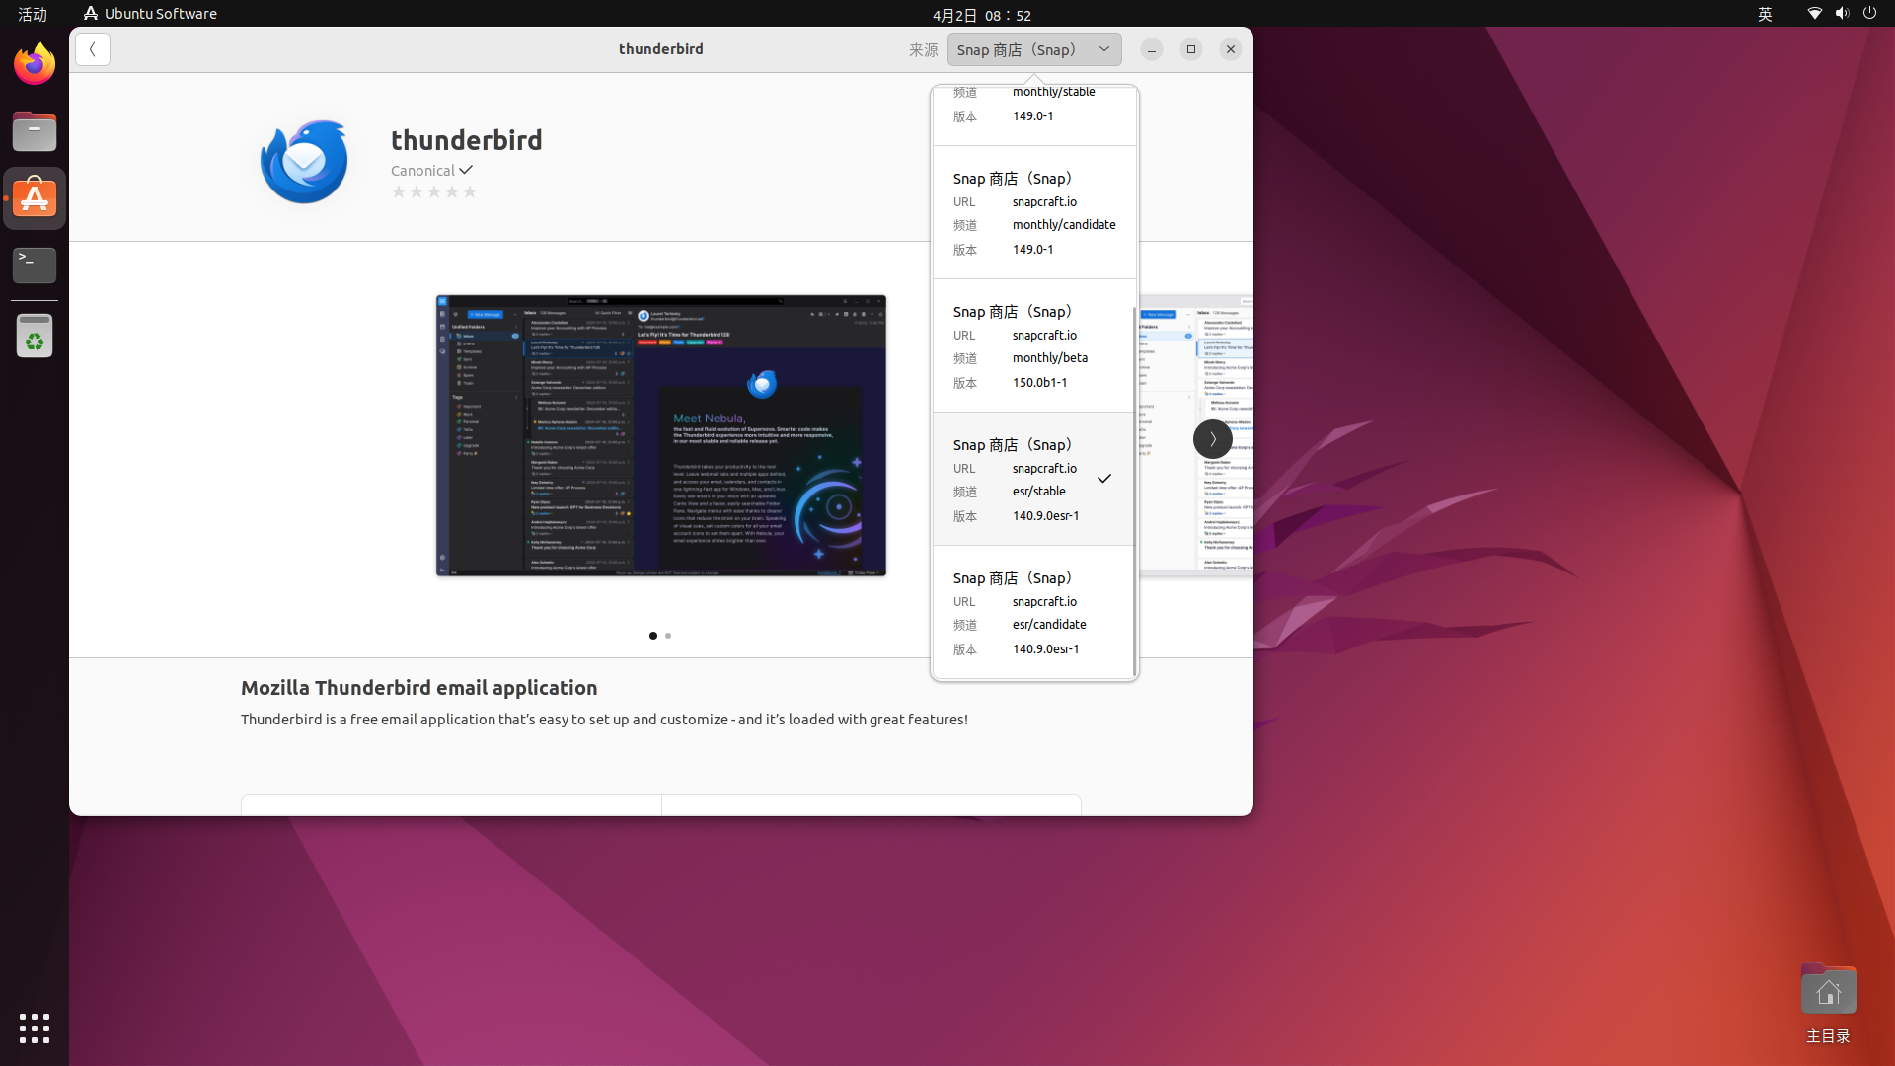The height and width of the screenshot is (1066, 1895).
Task: Collapse the Snap source dropdown
Action: click(x=1033, y=49)
